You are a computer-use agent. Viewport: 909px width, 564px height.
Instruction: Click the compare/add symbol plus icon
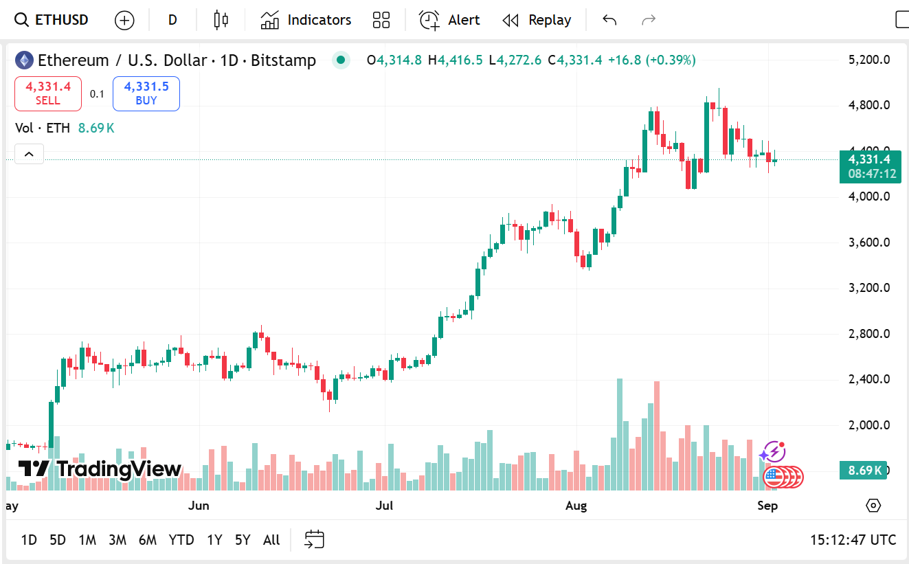pyautogui.click(x=124, y=19)
